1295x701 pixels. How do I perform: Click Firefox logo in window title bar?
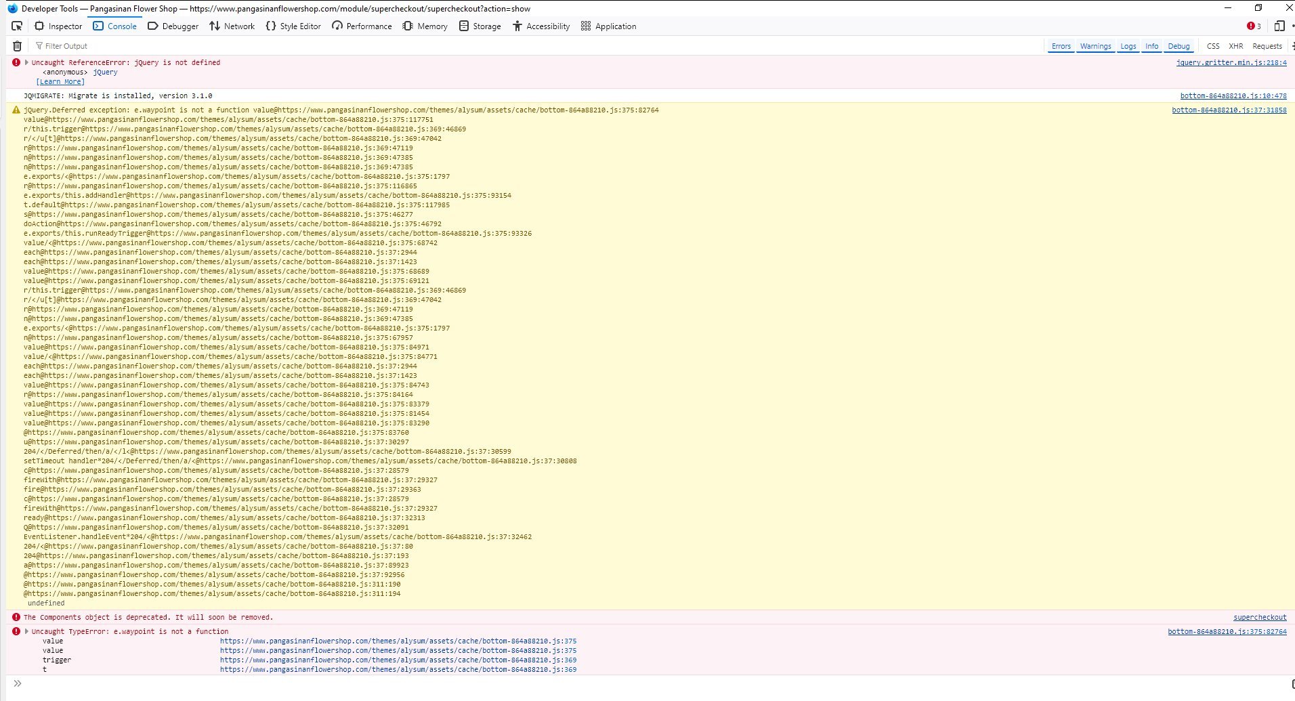[12, 8]
